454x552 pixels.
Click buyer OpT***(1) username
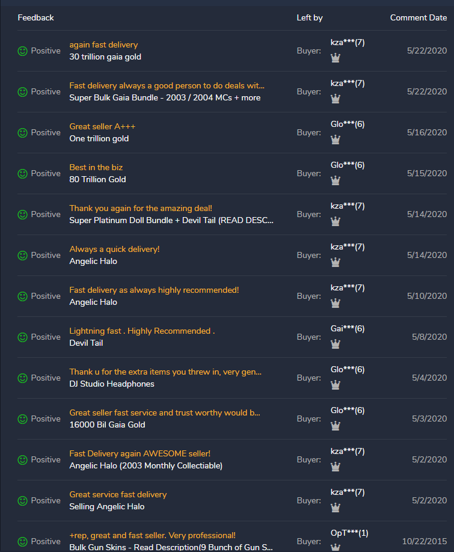(x=349, y=533)
